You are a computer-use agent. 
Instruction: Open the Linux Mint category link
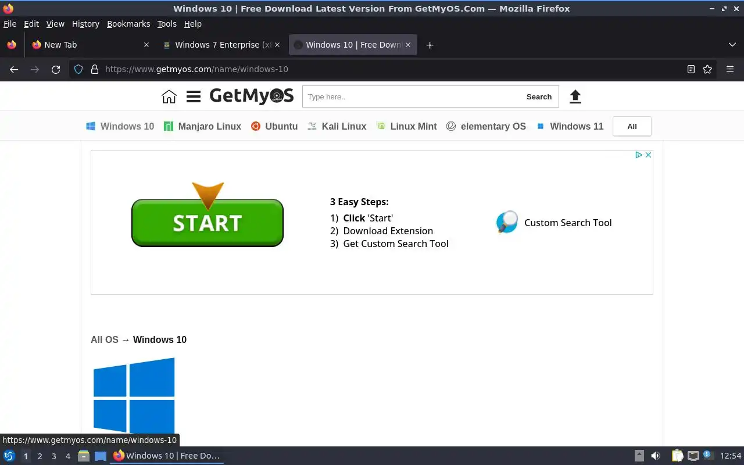(x=407, y=126)
